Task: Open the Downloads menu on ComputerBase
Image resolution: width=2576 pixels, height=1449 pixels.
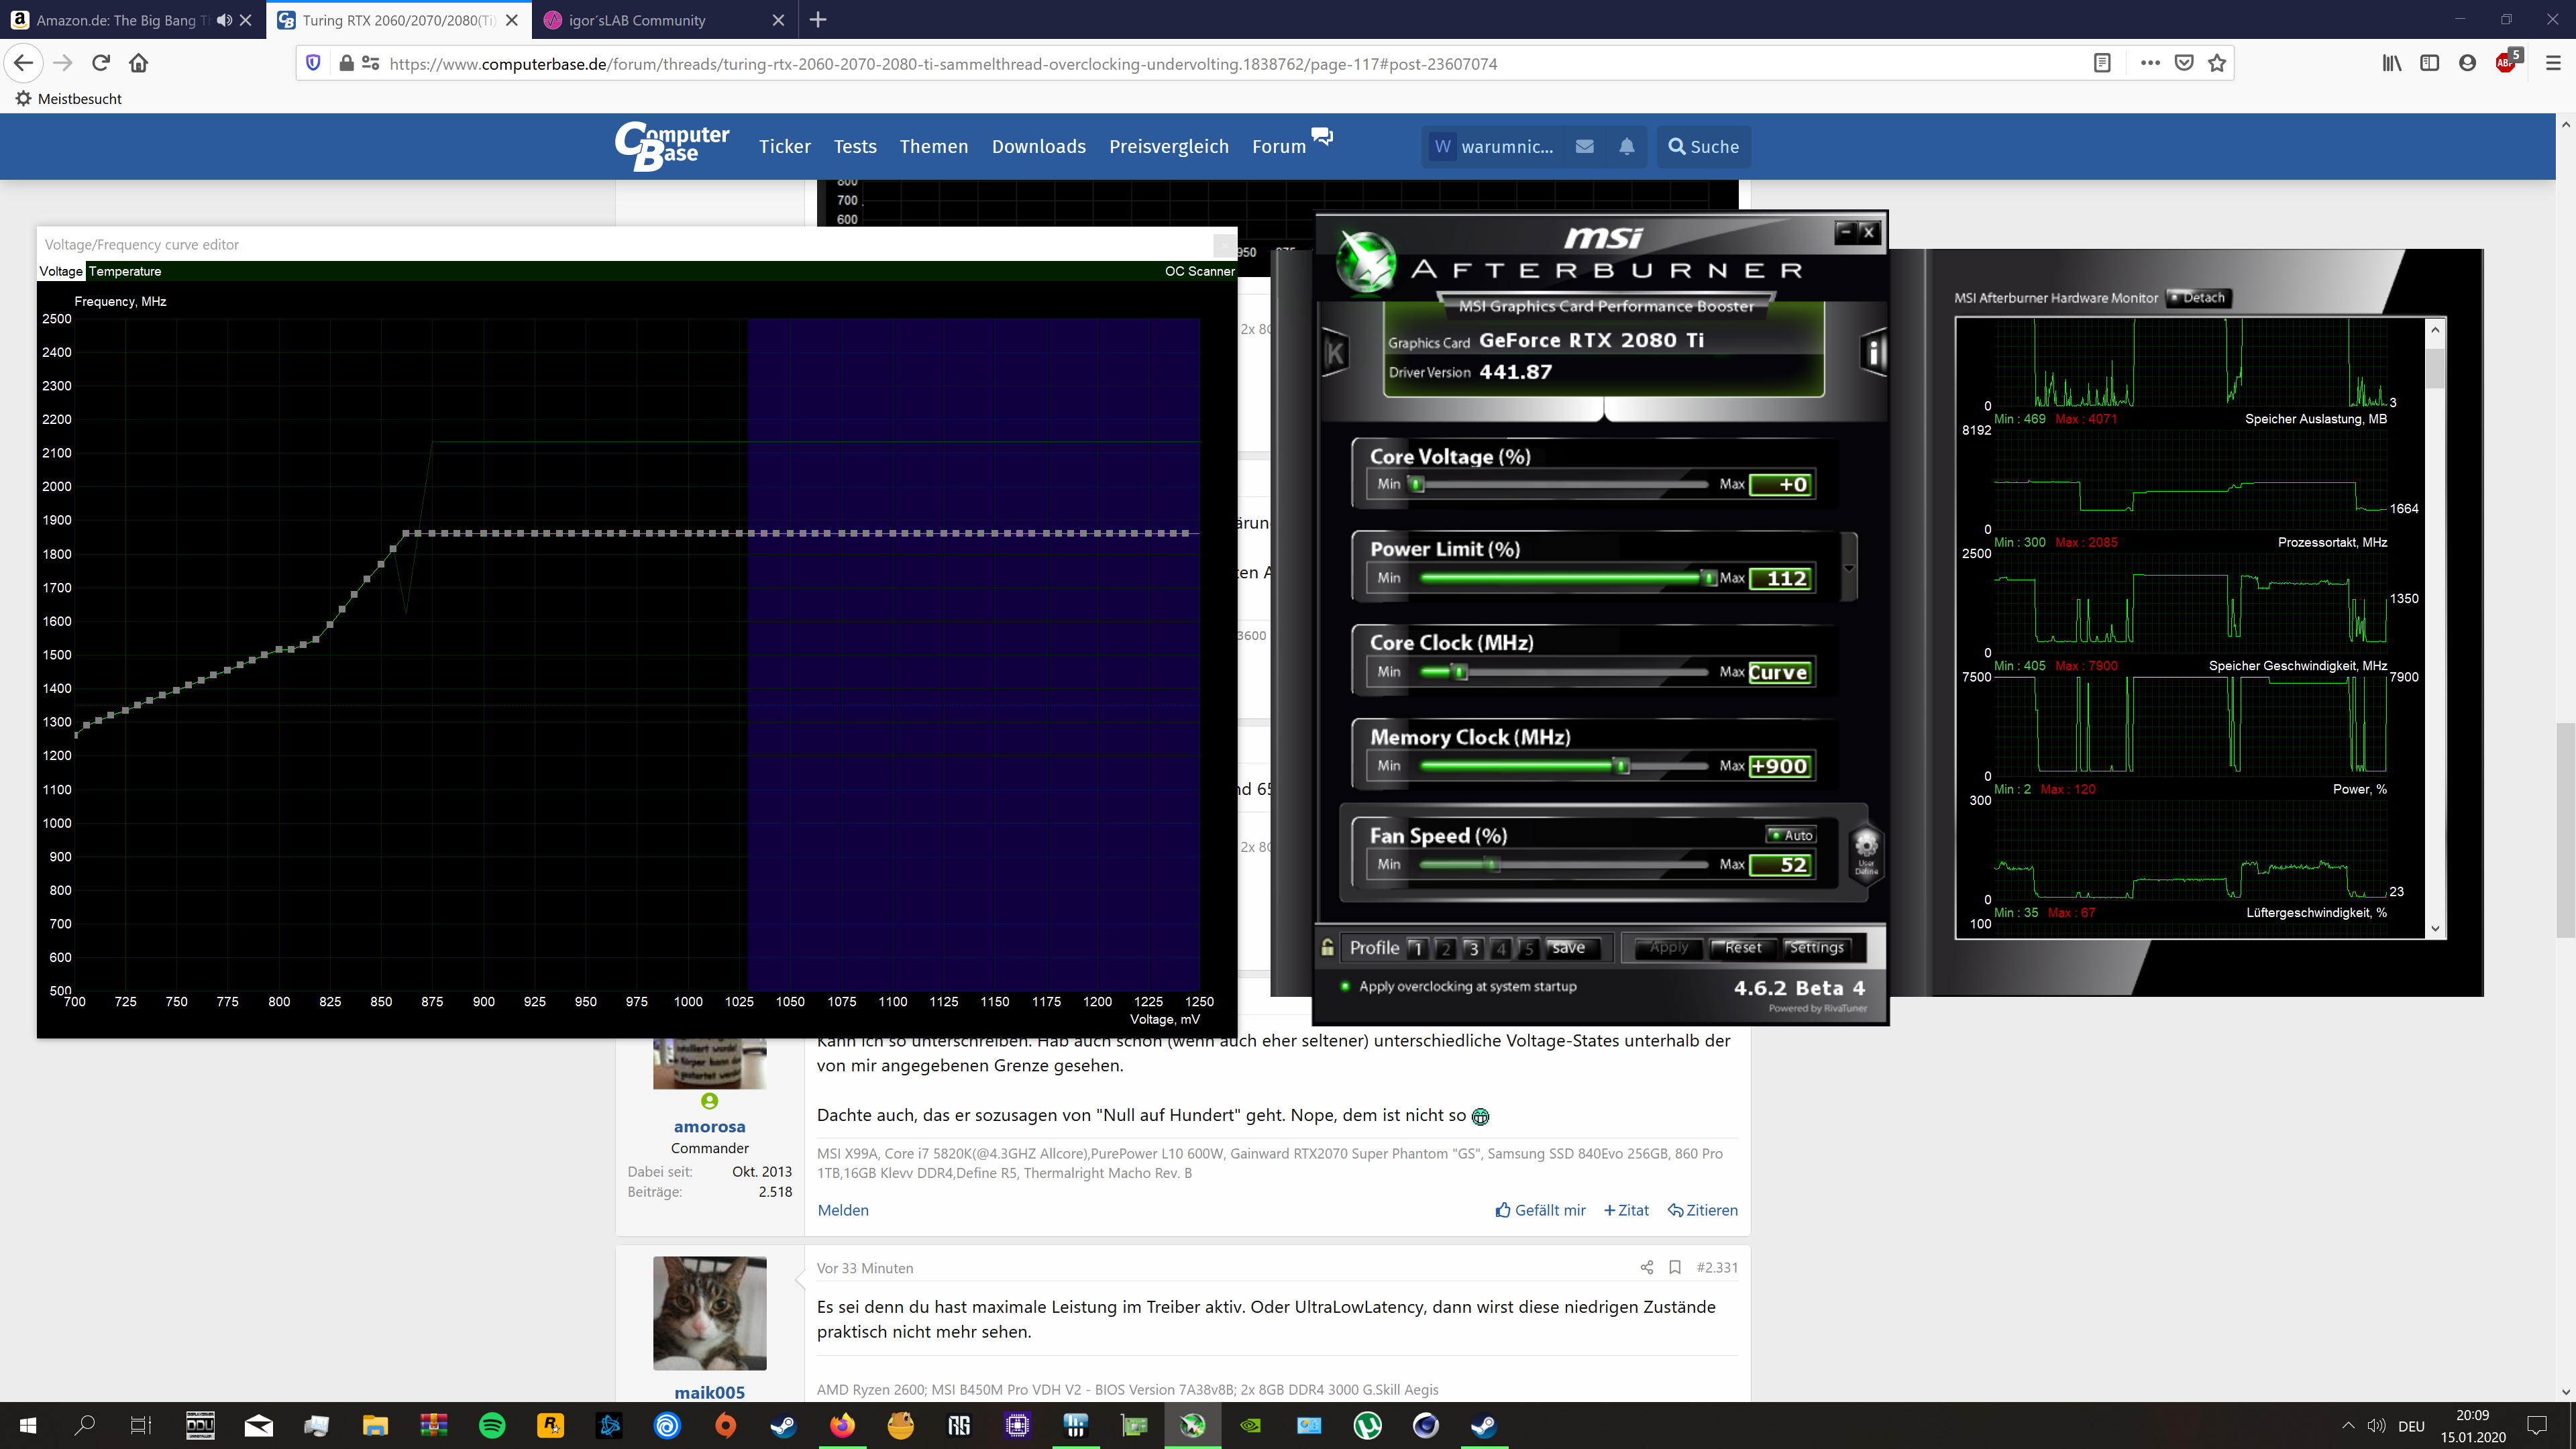Action: coord(1038,147)
